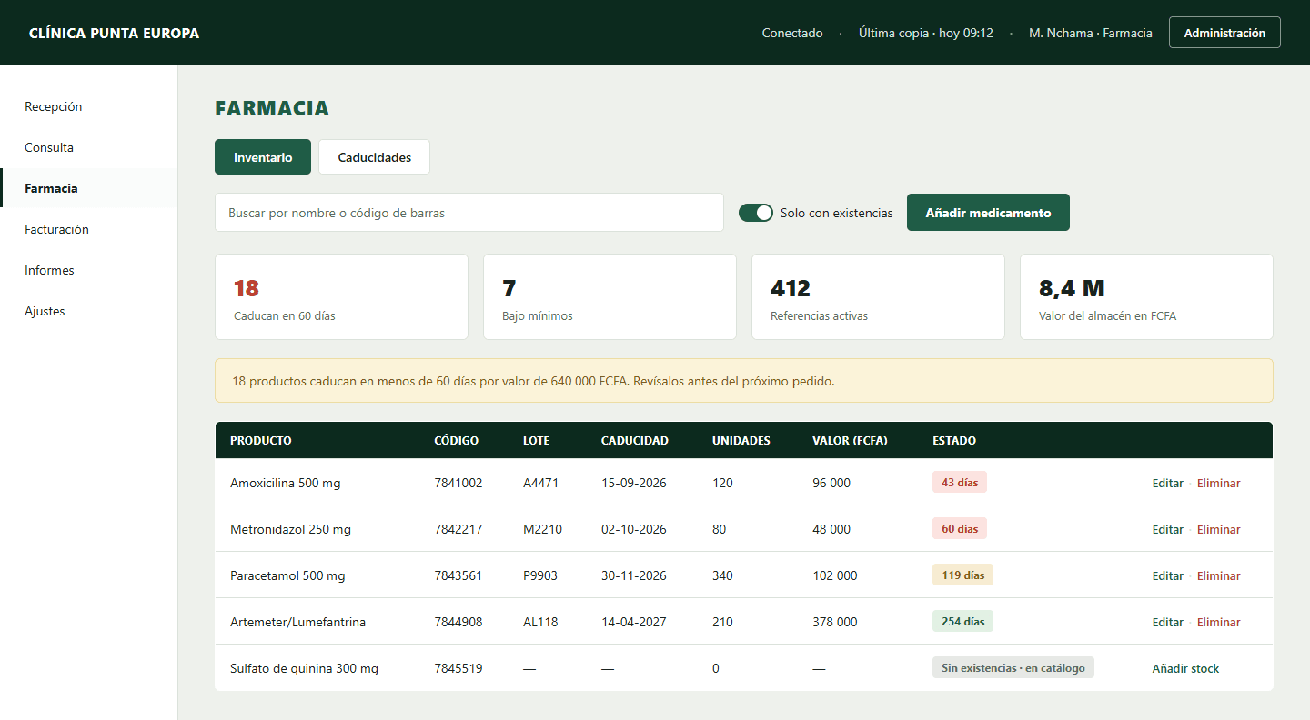This screenshot has width=1310, height=720.
Task: Click the '43 días' status badge
Action: tap(960, 483)
